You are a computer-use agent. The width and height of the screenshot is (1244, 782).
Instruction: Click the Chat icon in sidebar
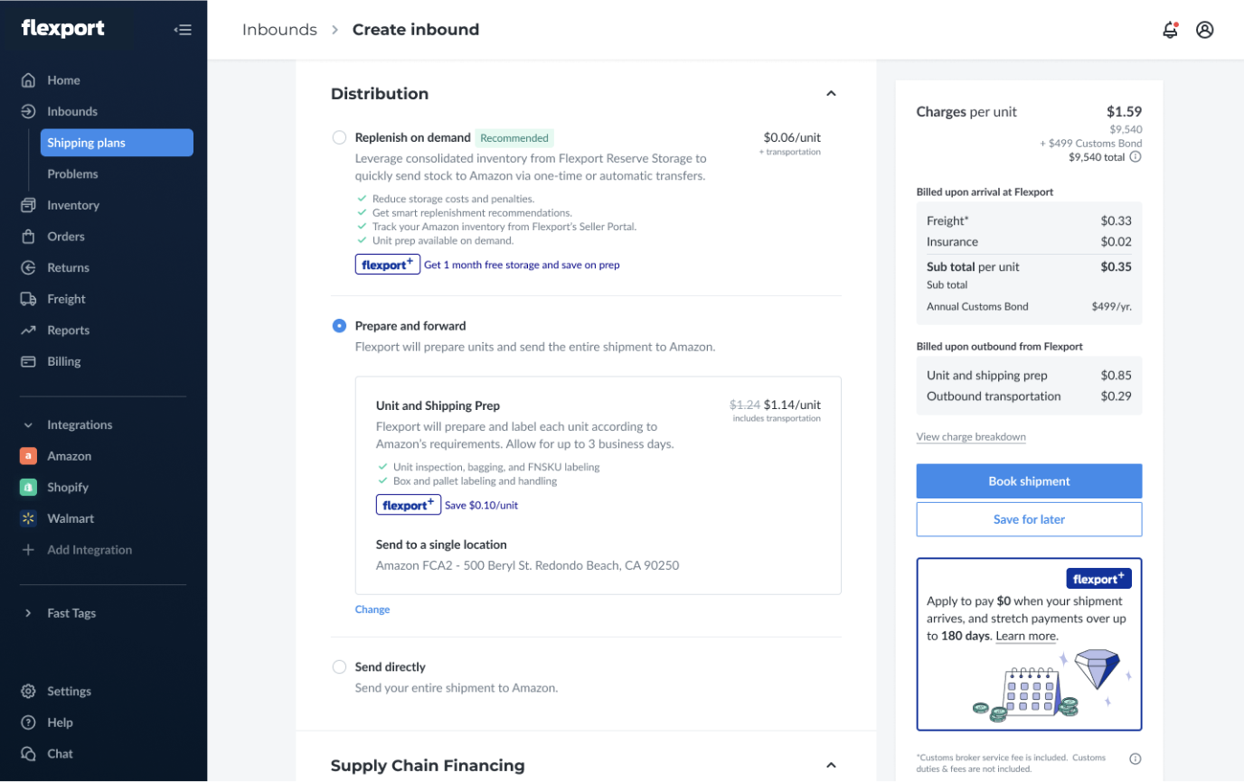tap(28, 754)
